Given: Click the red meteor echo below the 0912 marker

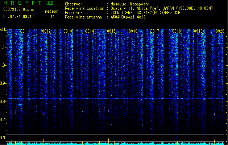Looking at the screenshot, I should click(43, 114).
